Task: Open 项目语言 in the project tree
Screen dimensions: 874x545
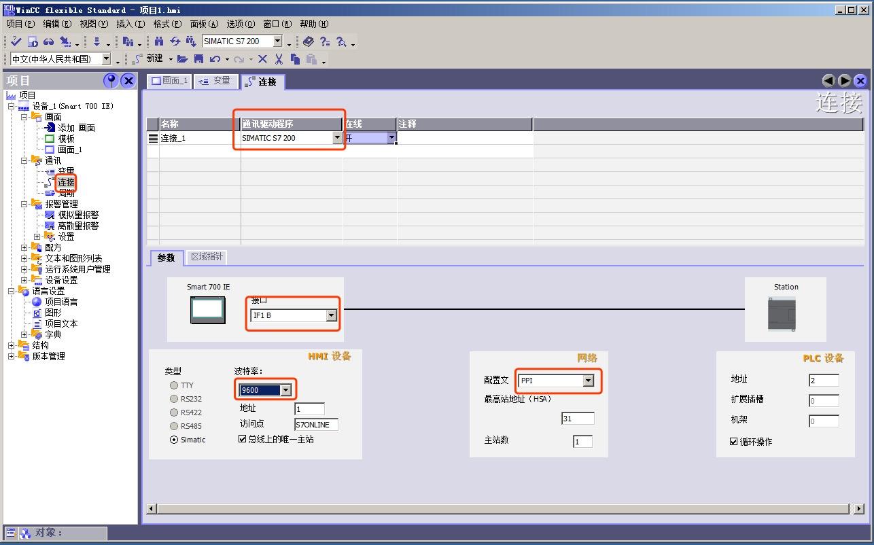Action: click(x=61, y=302)
